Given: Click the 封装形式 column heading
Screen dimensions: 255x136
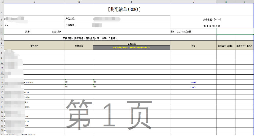Looking at the screenshot, I should tap(79, 46).
